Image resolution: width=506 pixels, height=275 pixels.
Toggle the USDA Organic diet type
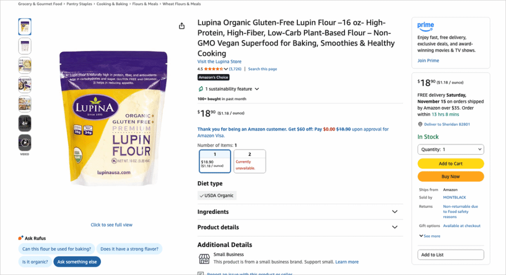(x=217, y=196)
